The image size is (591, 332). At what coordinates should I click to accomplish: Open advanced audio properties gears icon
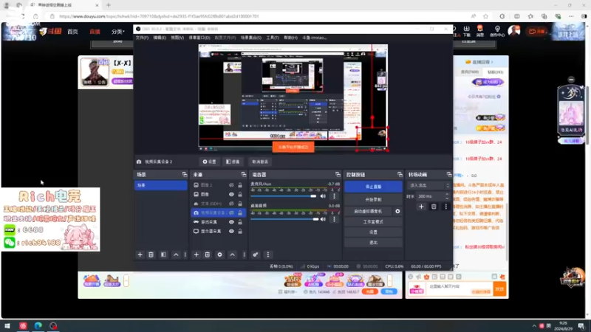255,255
